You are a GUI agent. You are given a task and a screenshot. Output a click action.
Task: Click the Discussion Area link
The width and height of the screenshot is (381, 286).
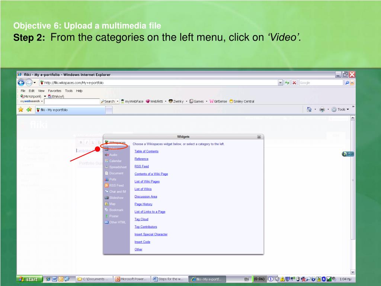coord(146,197)
